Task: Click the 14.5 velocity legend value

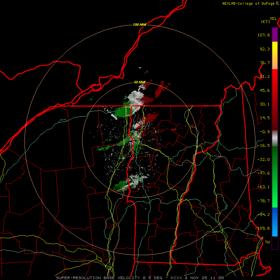Action: (265, 118)
